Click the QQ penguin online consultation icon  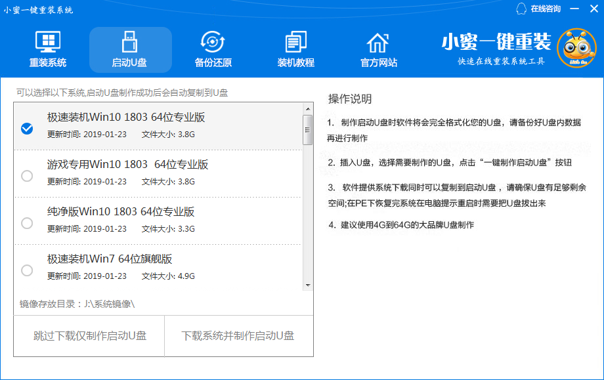521,9
